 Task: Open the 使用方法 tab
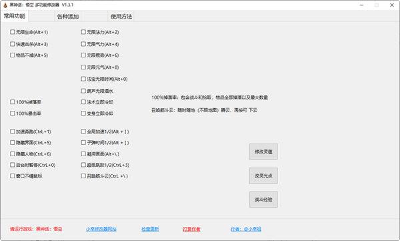pos(121,17)
